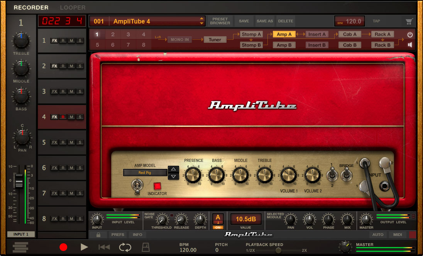This screenshot has height=256, width=423.
Task: Click the rewind to start icon
Action: 104,248
